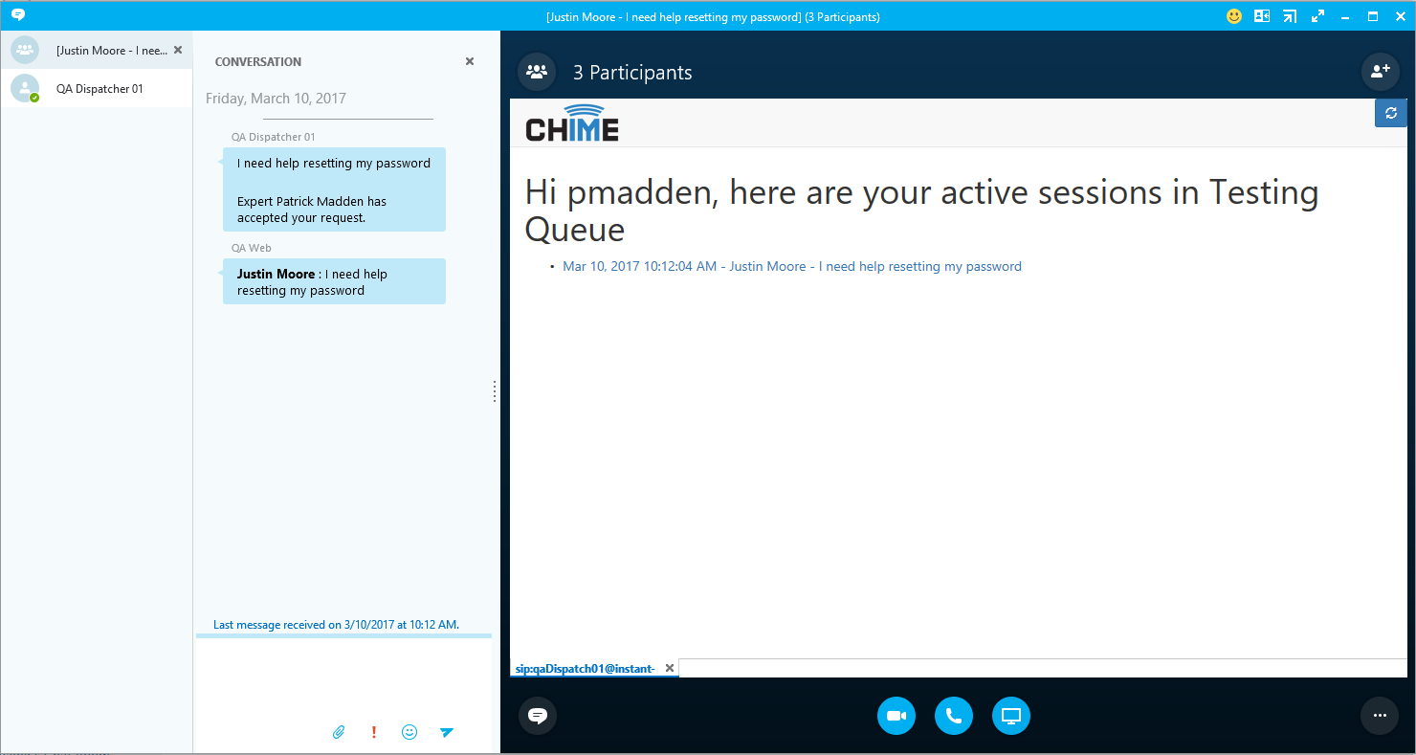
Task: Click the 3 Participants label
Action: [632, 73]
